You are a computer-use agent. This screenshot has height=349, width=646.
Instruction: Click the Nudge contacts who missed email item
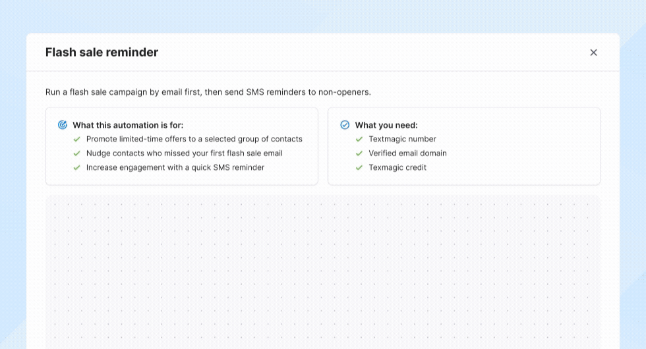click(x=184, y=153)
